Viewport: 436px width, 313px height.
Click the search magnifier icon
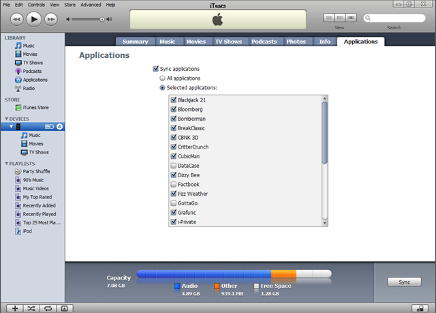[x=368, y=18]
